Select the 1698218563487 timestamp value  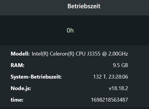(109, 100)
